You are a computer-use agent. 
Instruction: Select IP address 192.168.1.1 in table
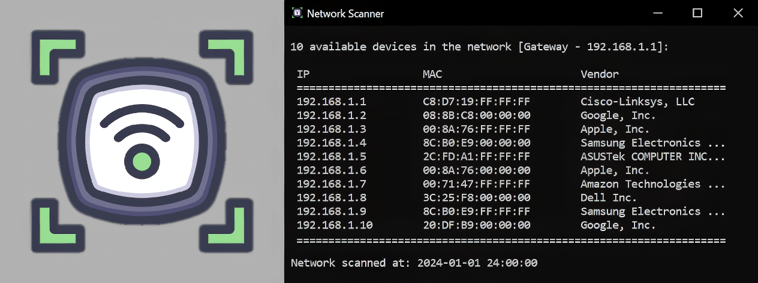pos(332,102)
